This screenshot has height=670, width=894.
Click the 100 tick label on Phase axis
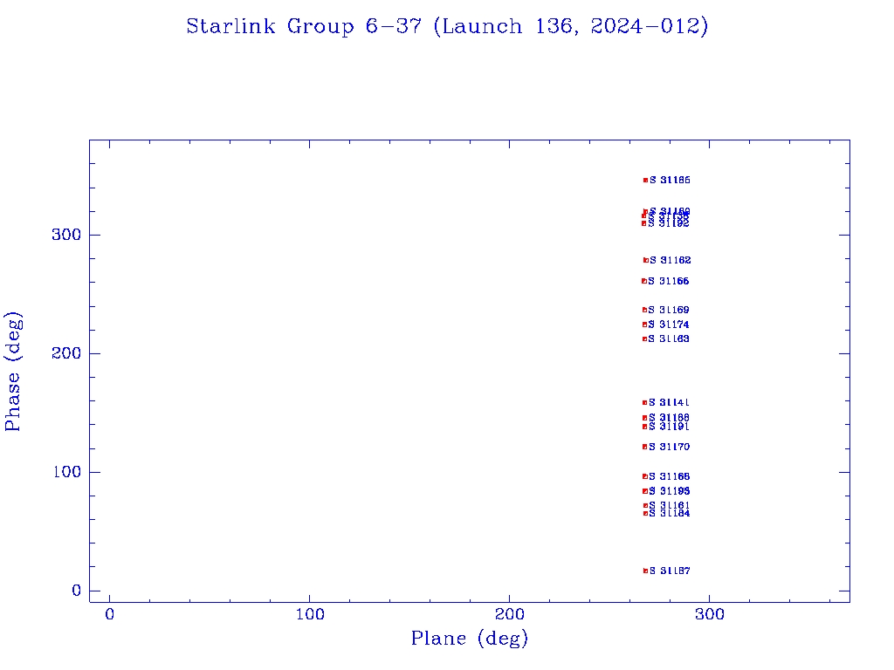(66, 472)
